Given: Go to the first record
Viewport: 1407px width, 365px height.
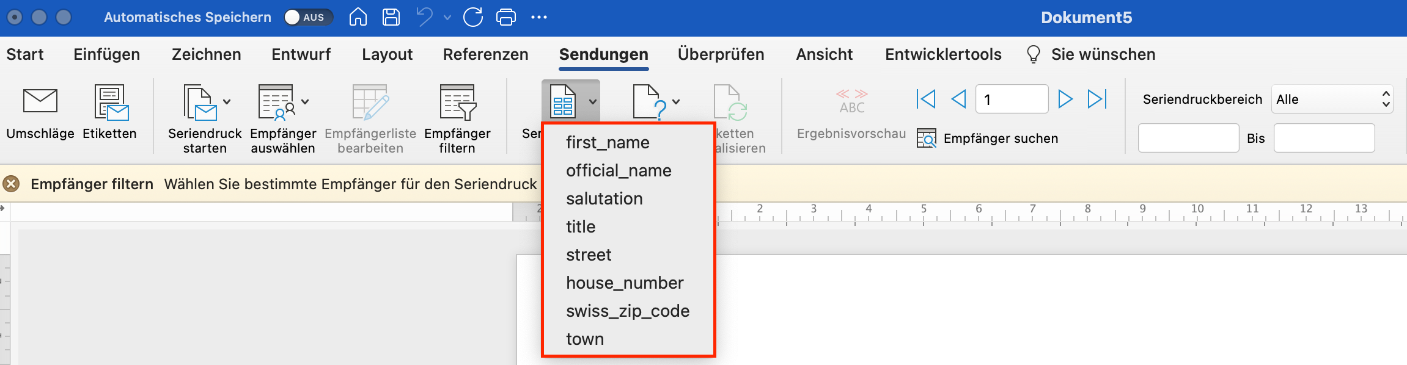Looking at the screenshot, I should pyautogui.click(x=926, y=99).
